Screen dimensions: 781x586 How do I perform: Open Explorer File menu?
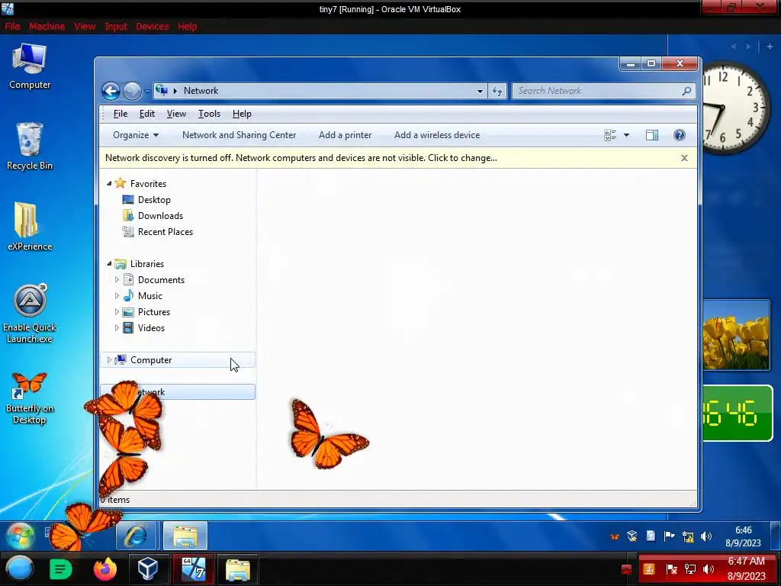(121, 114)
